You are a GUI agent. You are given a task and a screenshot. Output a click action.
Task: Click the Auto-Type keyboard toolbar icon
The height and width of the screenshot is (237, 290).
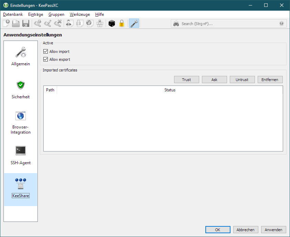(x=100, y=23)
